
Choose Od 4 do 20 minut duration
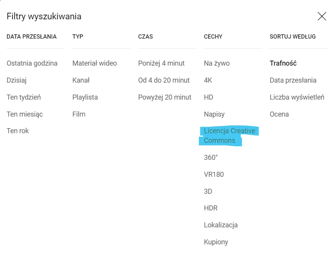click(164, 80)
